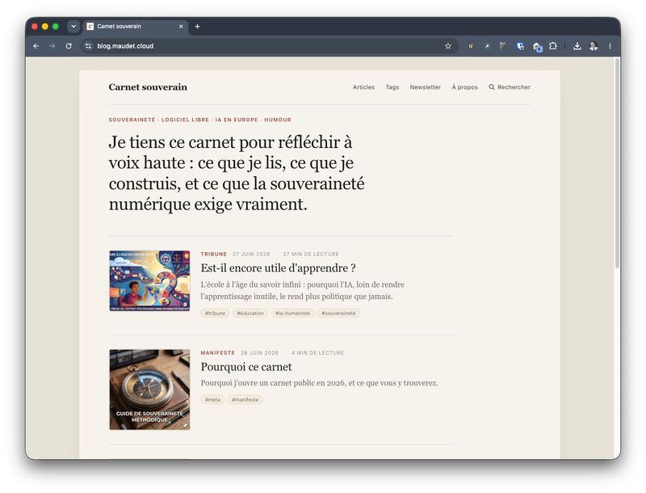Viewport: 646px width, 493px height.
Task: Open the À propos nav link
Action: point(464,87)
